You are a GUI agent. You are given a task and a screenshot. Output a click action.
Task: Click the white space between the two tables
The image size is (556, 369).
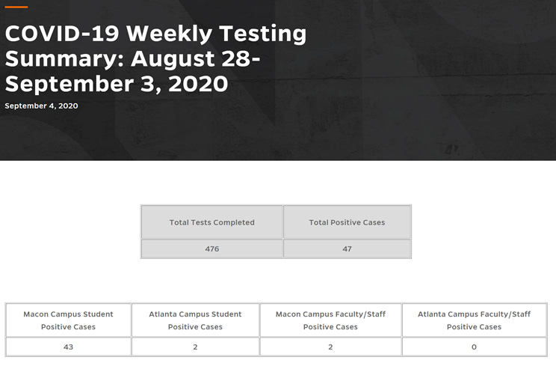point(278,281)
